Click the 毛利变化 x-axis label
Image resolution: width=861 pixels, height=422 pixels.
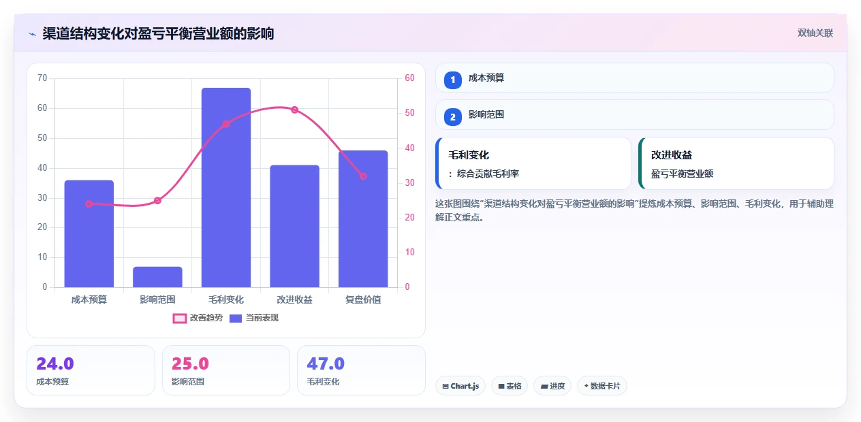pyautogui.click(x=226, y=299)
